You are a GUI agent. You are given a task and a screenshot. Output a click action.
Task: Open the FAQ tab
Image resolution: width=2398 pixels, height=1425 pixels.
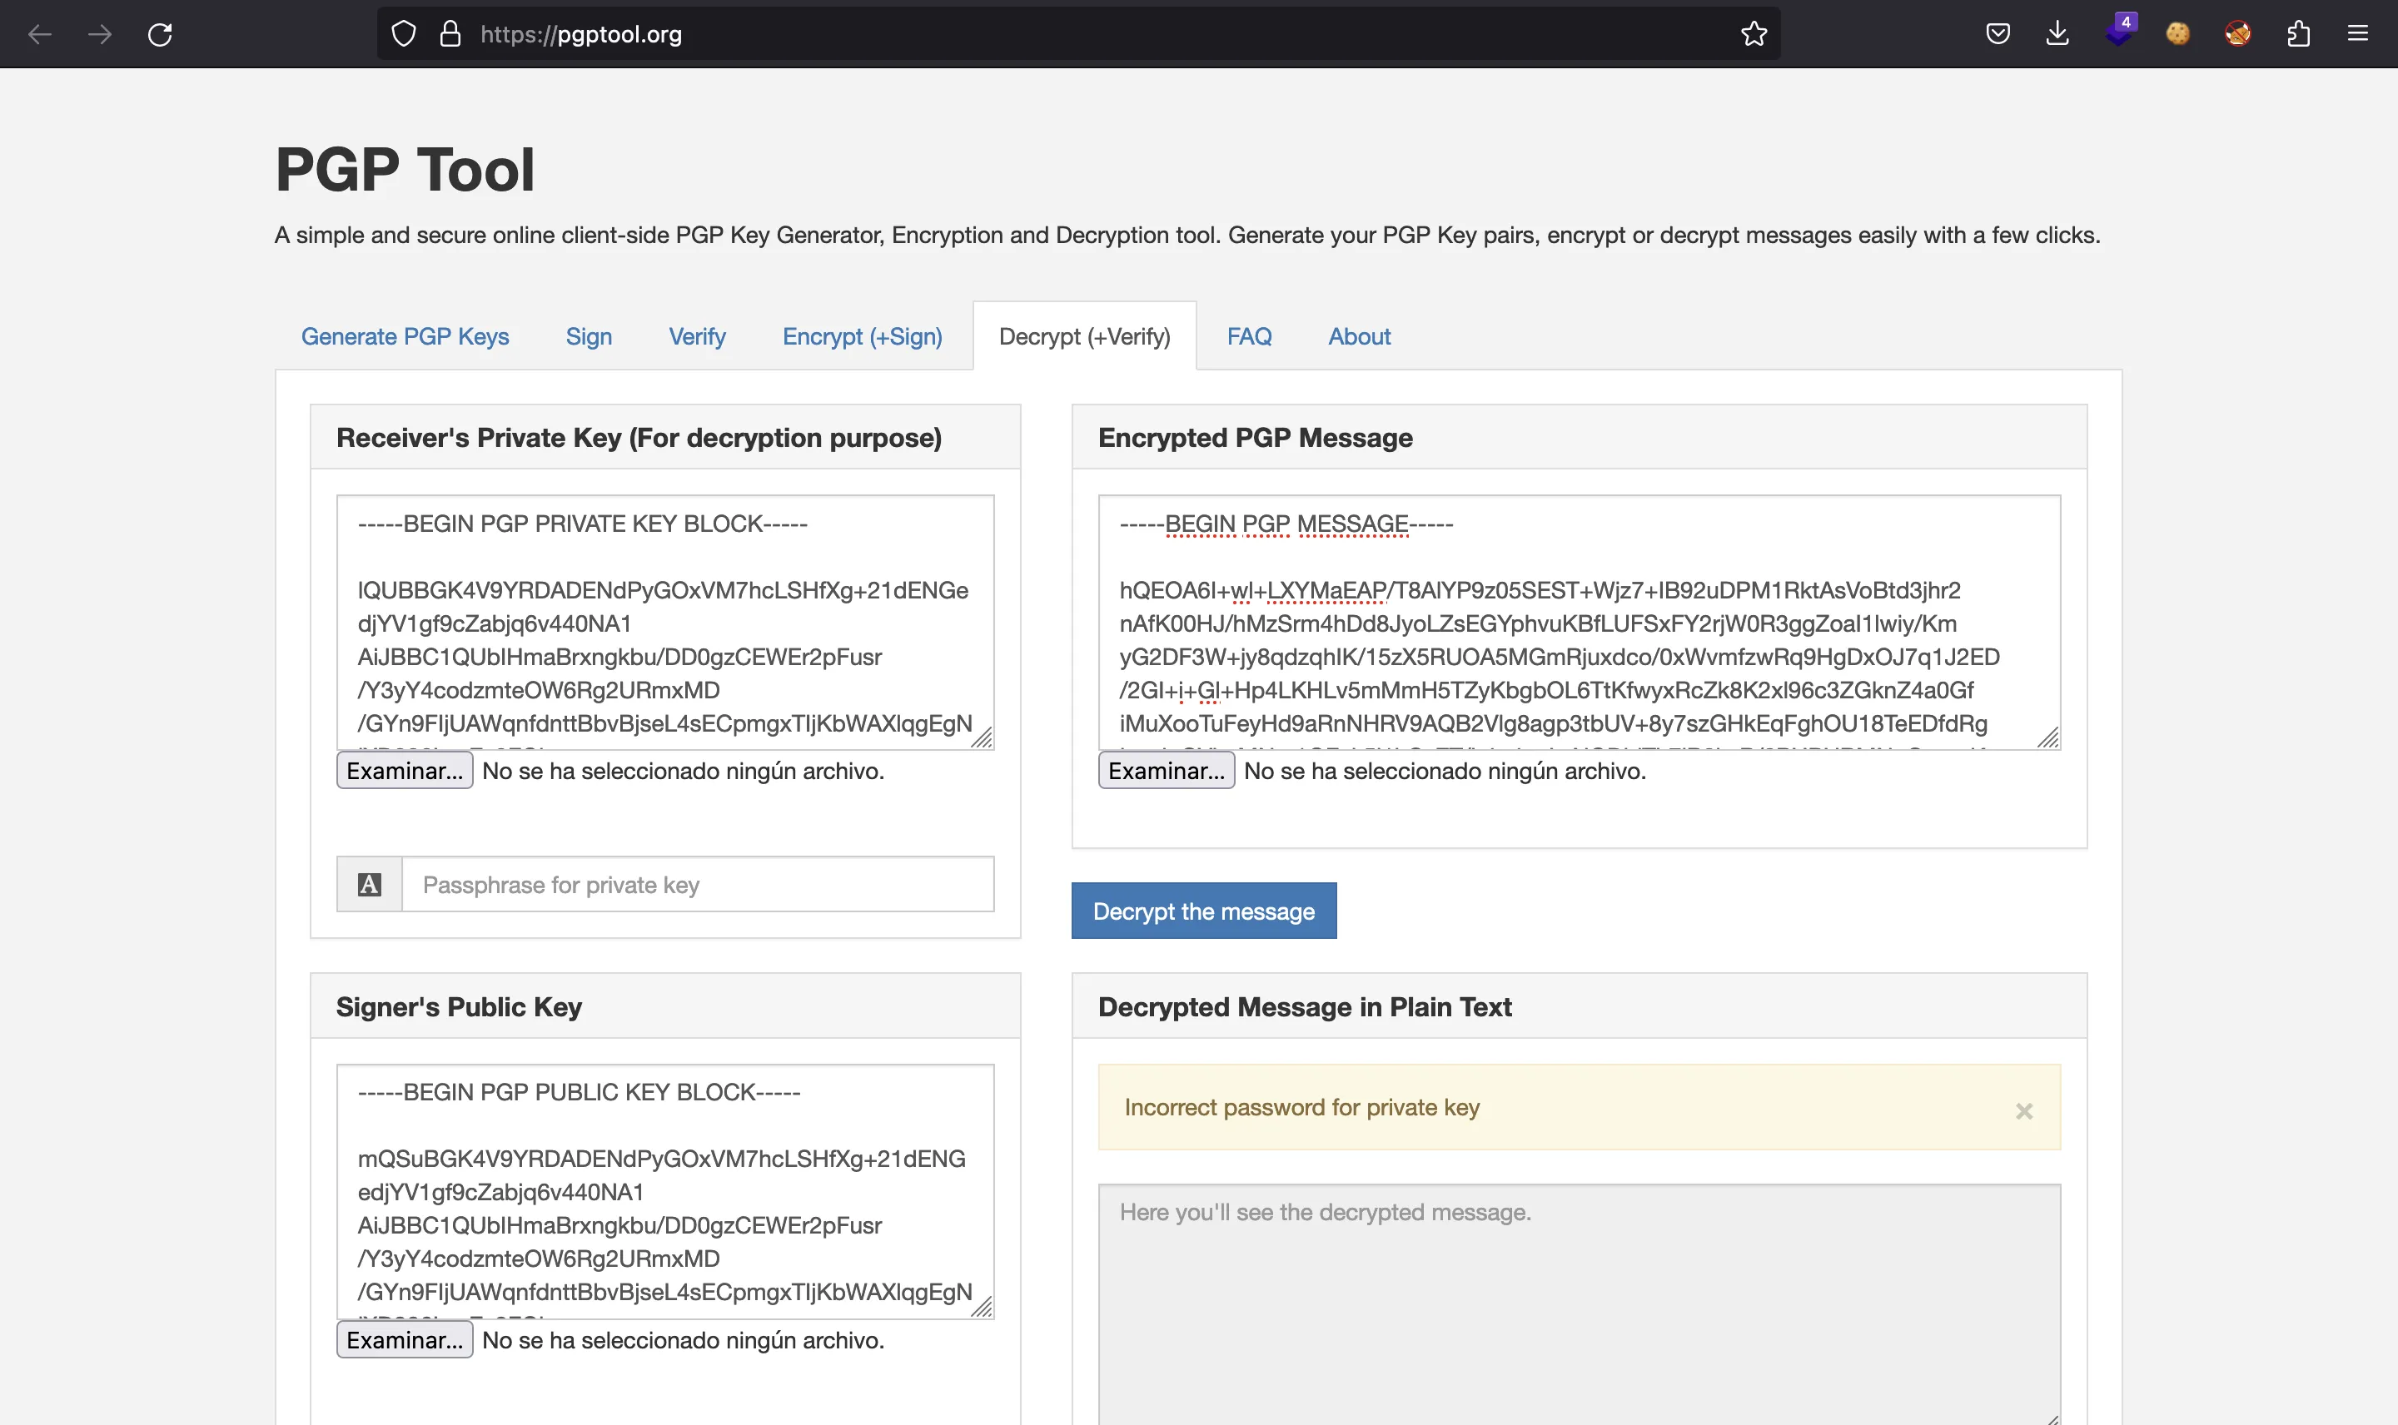click(1250, 337)
